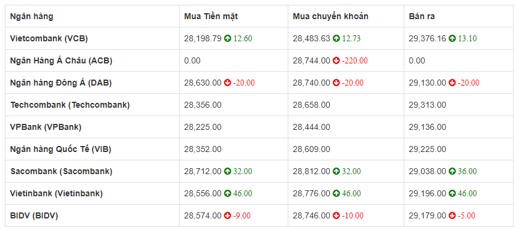Click the Ngân hàng Quốc Tế (VIB) label
Viewport: 519px width, 231px height.
[x=61, y=149]
